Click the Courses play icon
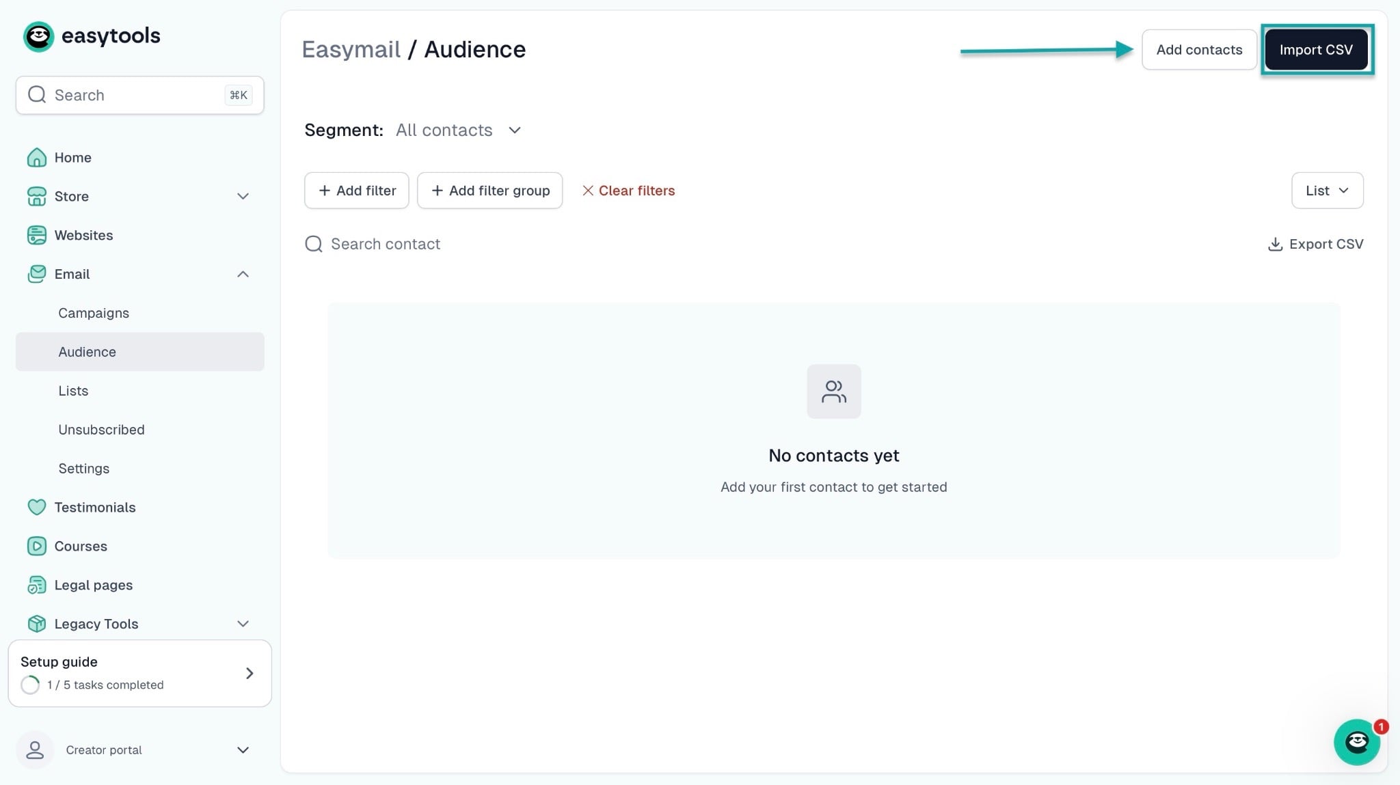 pos(37,547)
